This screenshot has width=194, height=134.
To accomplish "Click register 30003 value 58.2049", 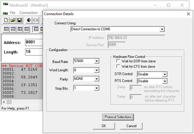I will point(29,77).
